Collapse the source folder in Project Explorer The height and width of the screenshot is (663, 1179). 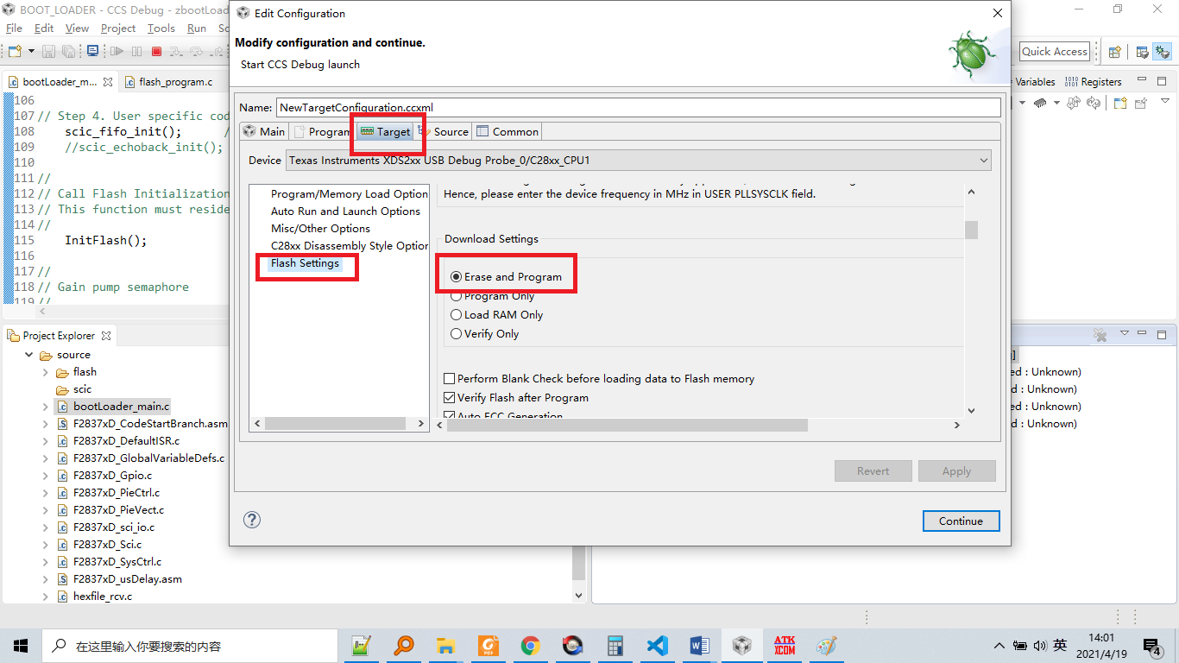tap(28, 354)
